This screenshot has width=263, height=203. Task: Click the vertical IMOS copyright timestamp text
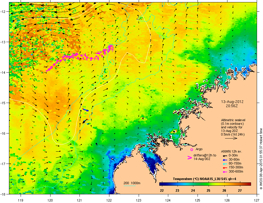coord(261,159)
